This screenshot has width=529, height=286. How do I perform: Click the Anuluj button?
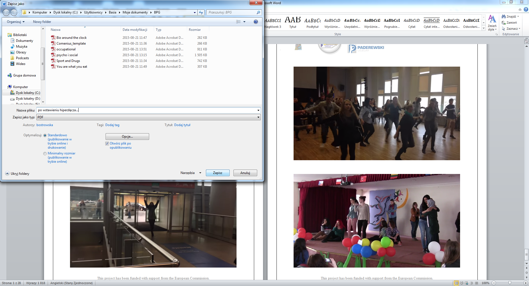245,173
